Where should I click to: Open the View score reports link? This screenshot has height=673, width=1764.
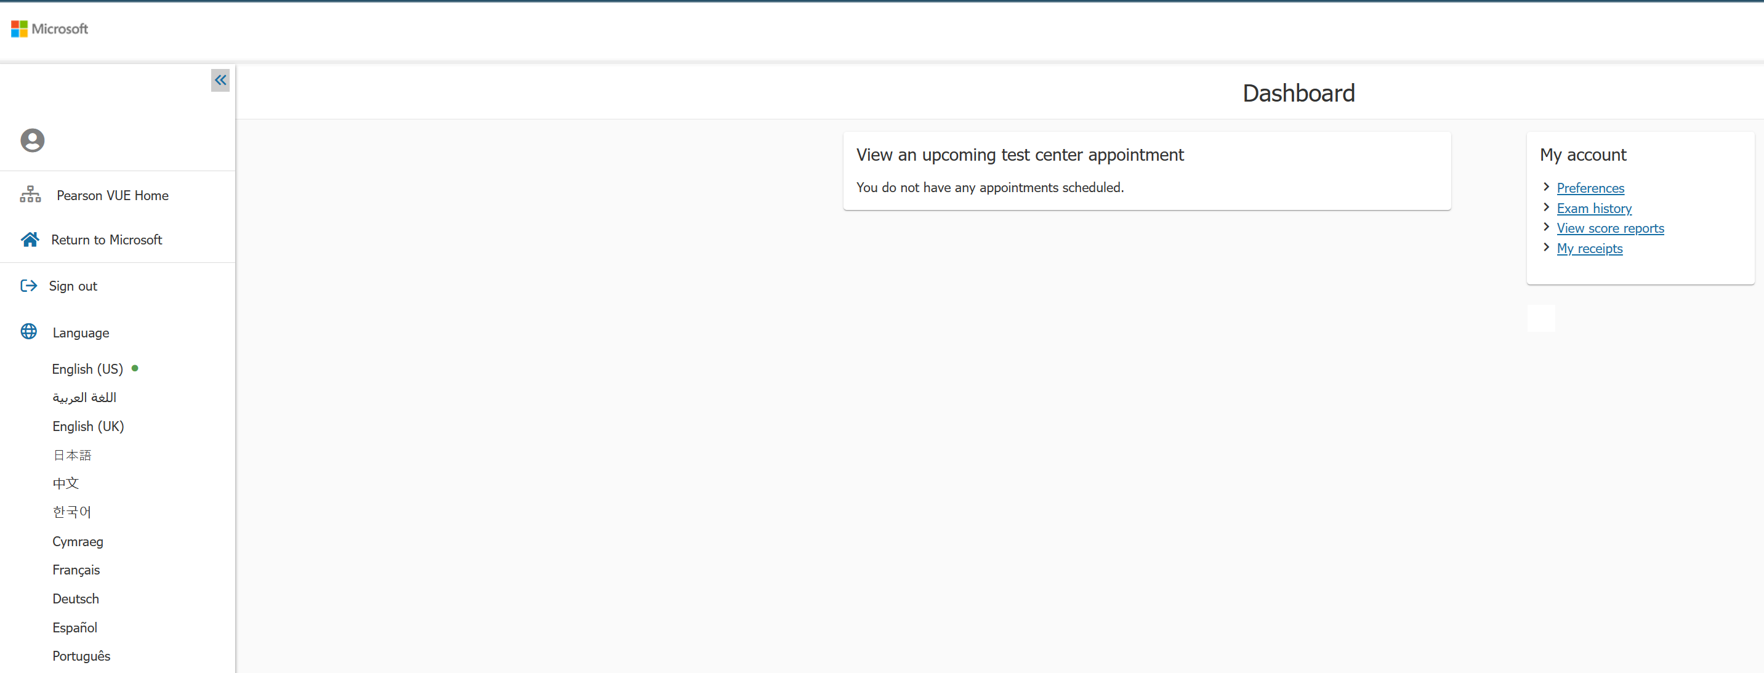1610,228
